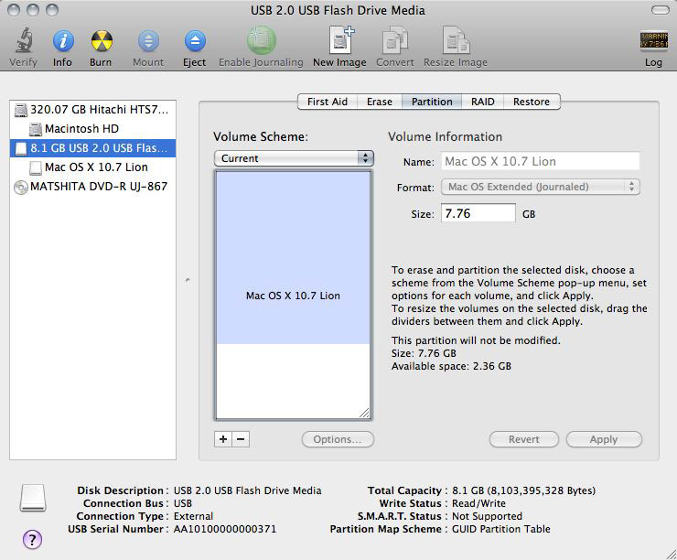Image resolution: width=677 pixels, height=560 pixels.
Task: Switch to the First Aid tab
Action: click(328, 102)
